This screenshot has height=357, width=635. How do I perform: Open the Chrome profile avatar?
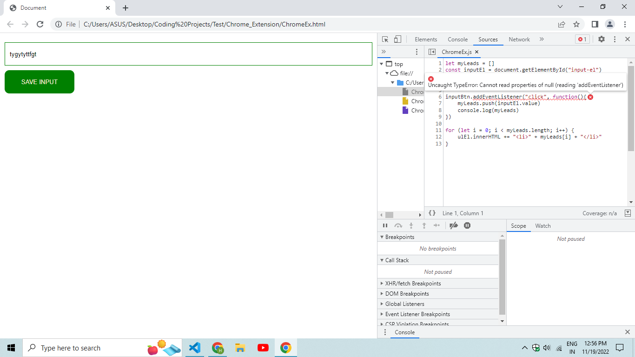(x=610, y=24)
